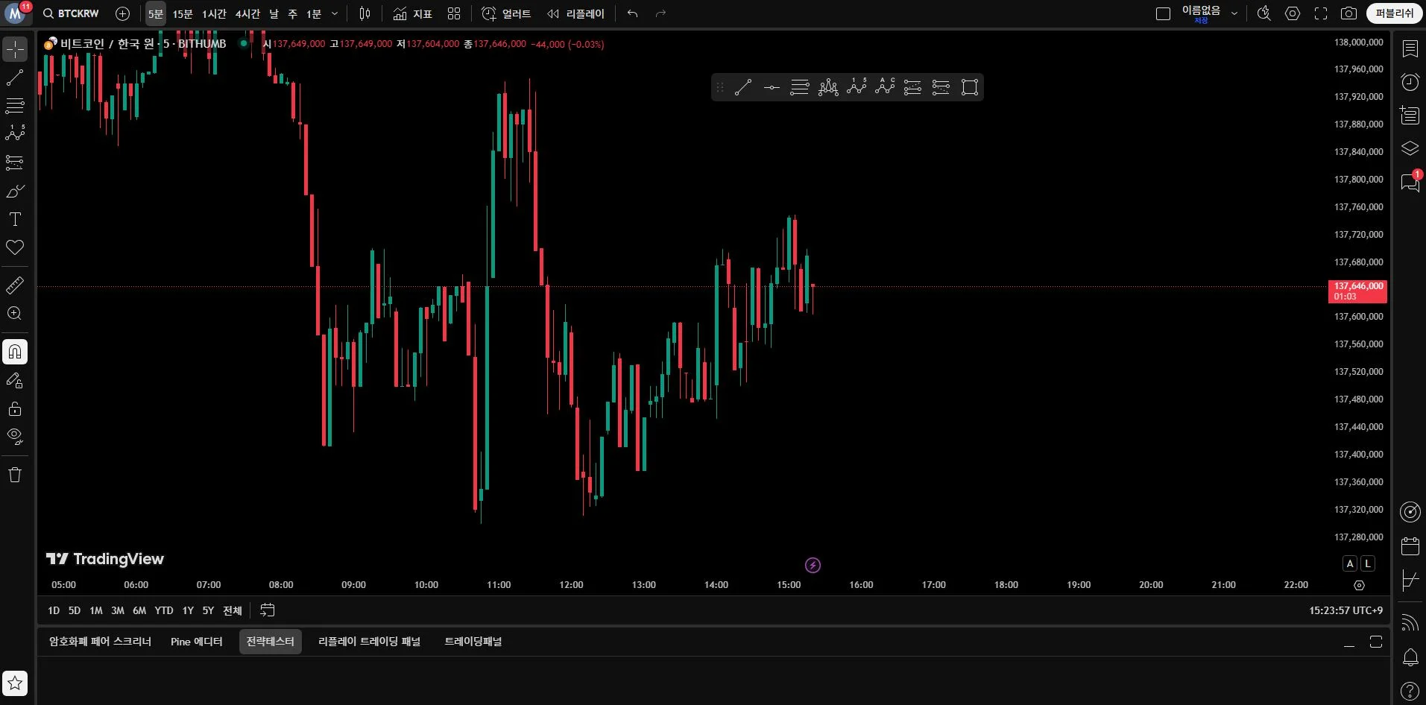Image resolution: width=1426 pixels, height=705 pixels.
Task: Open the help center question mark
Action: pos(1410,690)
